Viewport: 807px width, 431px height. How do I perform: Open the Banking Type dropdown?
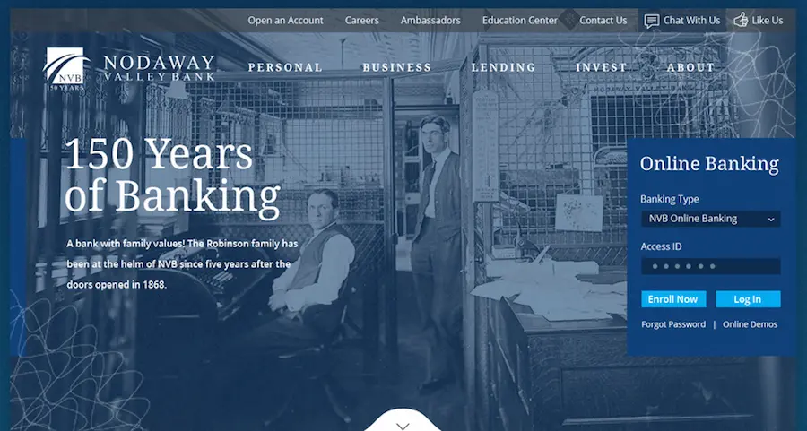pos(711,219)
